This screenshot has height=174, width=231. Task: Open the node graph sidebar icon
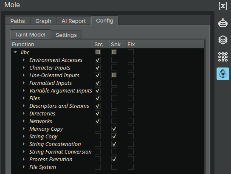click(223, 57)
